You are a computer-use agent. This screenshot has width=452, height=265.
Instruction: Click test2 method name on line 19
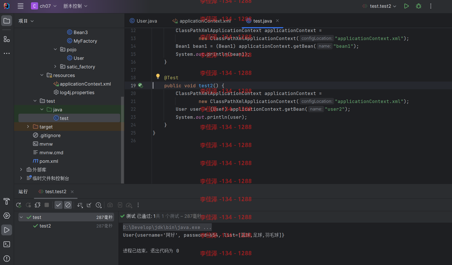click(x=206, y=86)
